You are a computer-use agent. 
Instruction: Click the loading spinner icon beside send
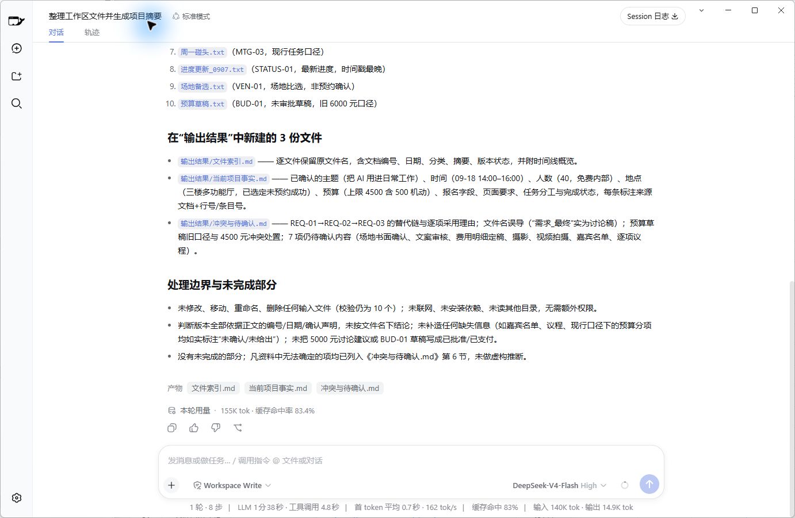625,485
